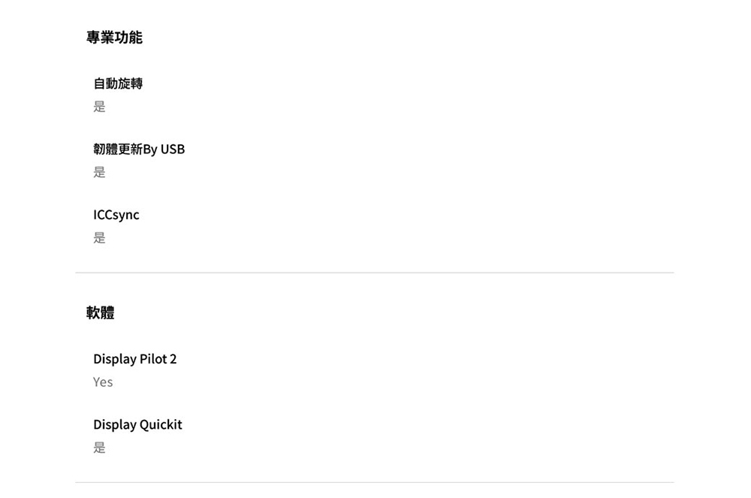
Task: Select the ICCsync spec label
Action: 116,215
